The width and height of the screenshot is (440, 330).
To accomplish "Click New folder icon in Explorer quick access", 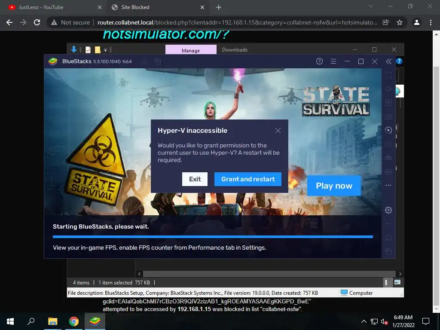I will click(98, 50).
